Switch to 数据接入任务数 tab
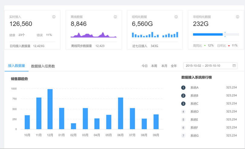This screenshot has height=149, width=245. (x=43, y=66)
